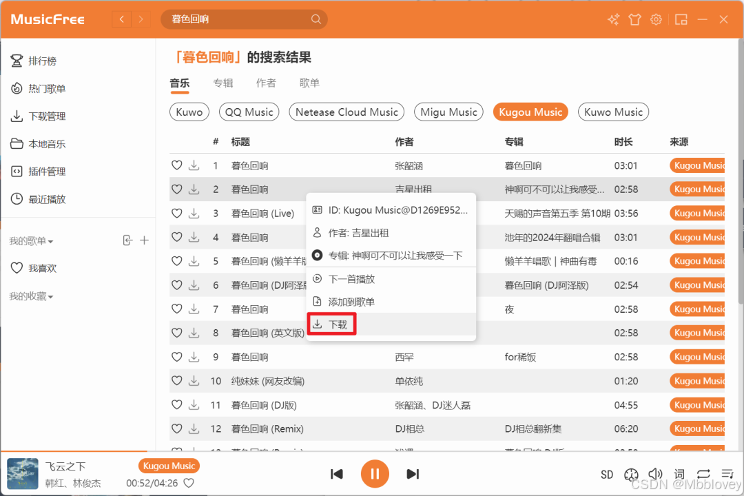
Task: Open the 飞云之下 album cover thumbnail
Action: 22,474
